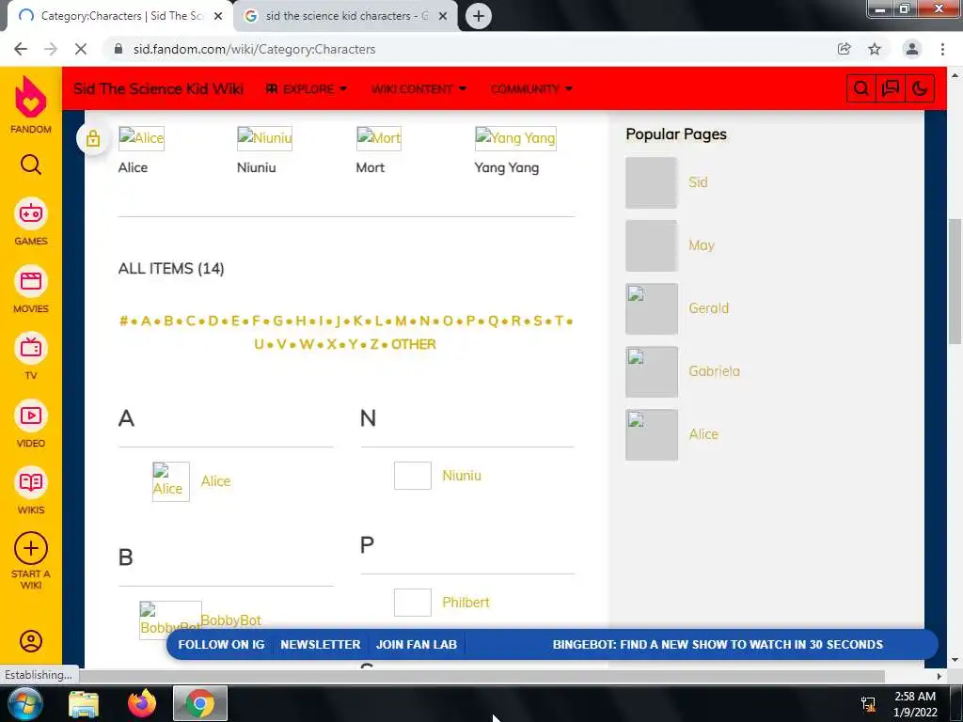963x722 pixels.
Task: Open the user profile icon in the sidebar
Action: tap(31, 641)
